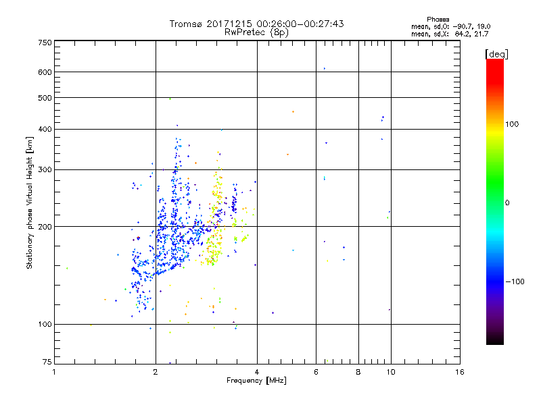Click the y-axis label '750'
The width and height of the screenshot is (541, 405).
pyautogui.click(x=45, y=43)
